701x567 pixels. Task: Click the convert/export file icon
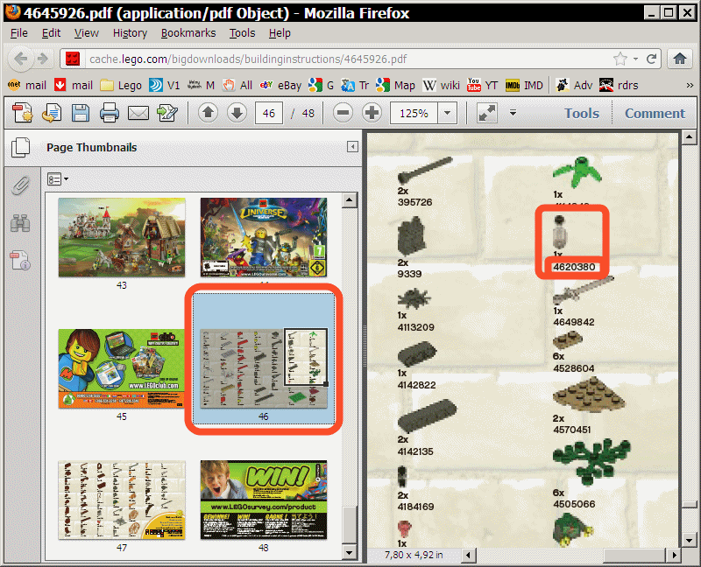(x=52, y=113)
